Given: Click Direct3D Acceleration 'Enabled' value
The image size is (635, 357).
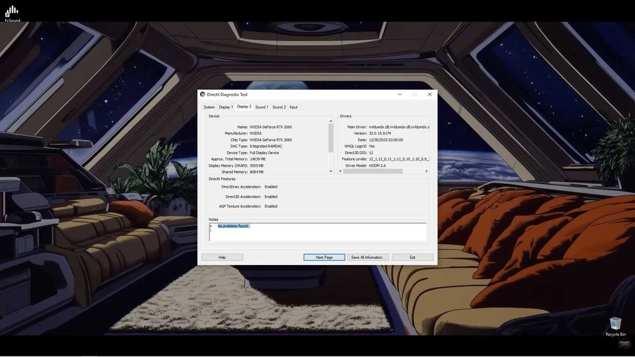Looking at the screenshot, I should tap(271, 197).
